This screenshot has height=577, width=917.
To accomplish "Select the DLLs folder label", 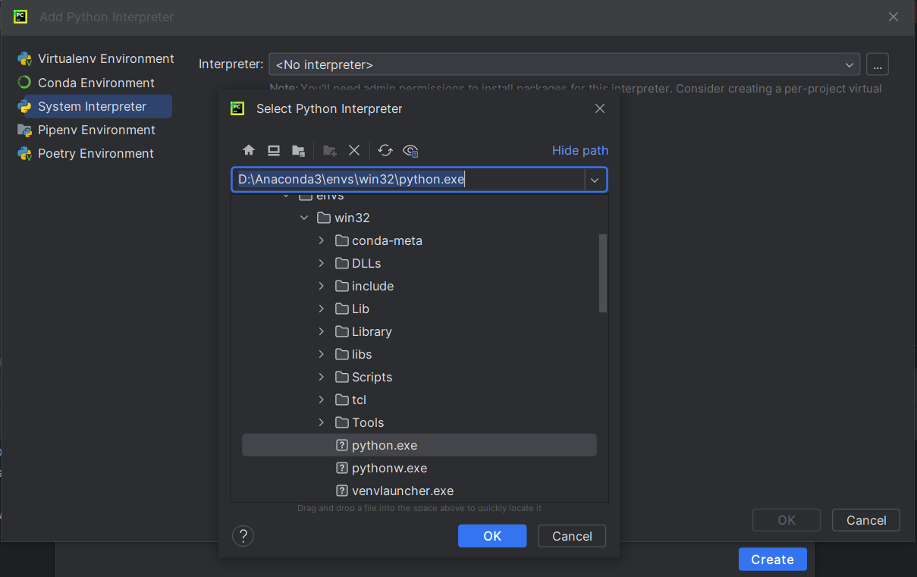I will point(366,263).
